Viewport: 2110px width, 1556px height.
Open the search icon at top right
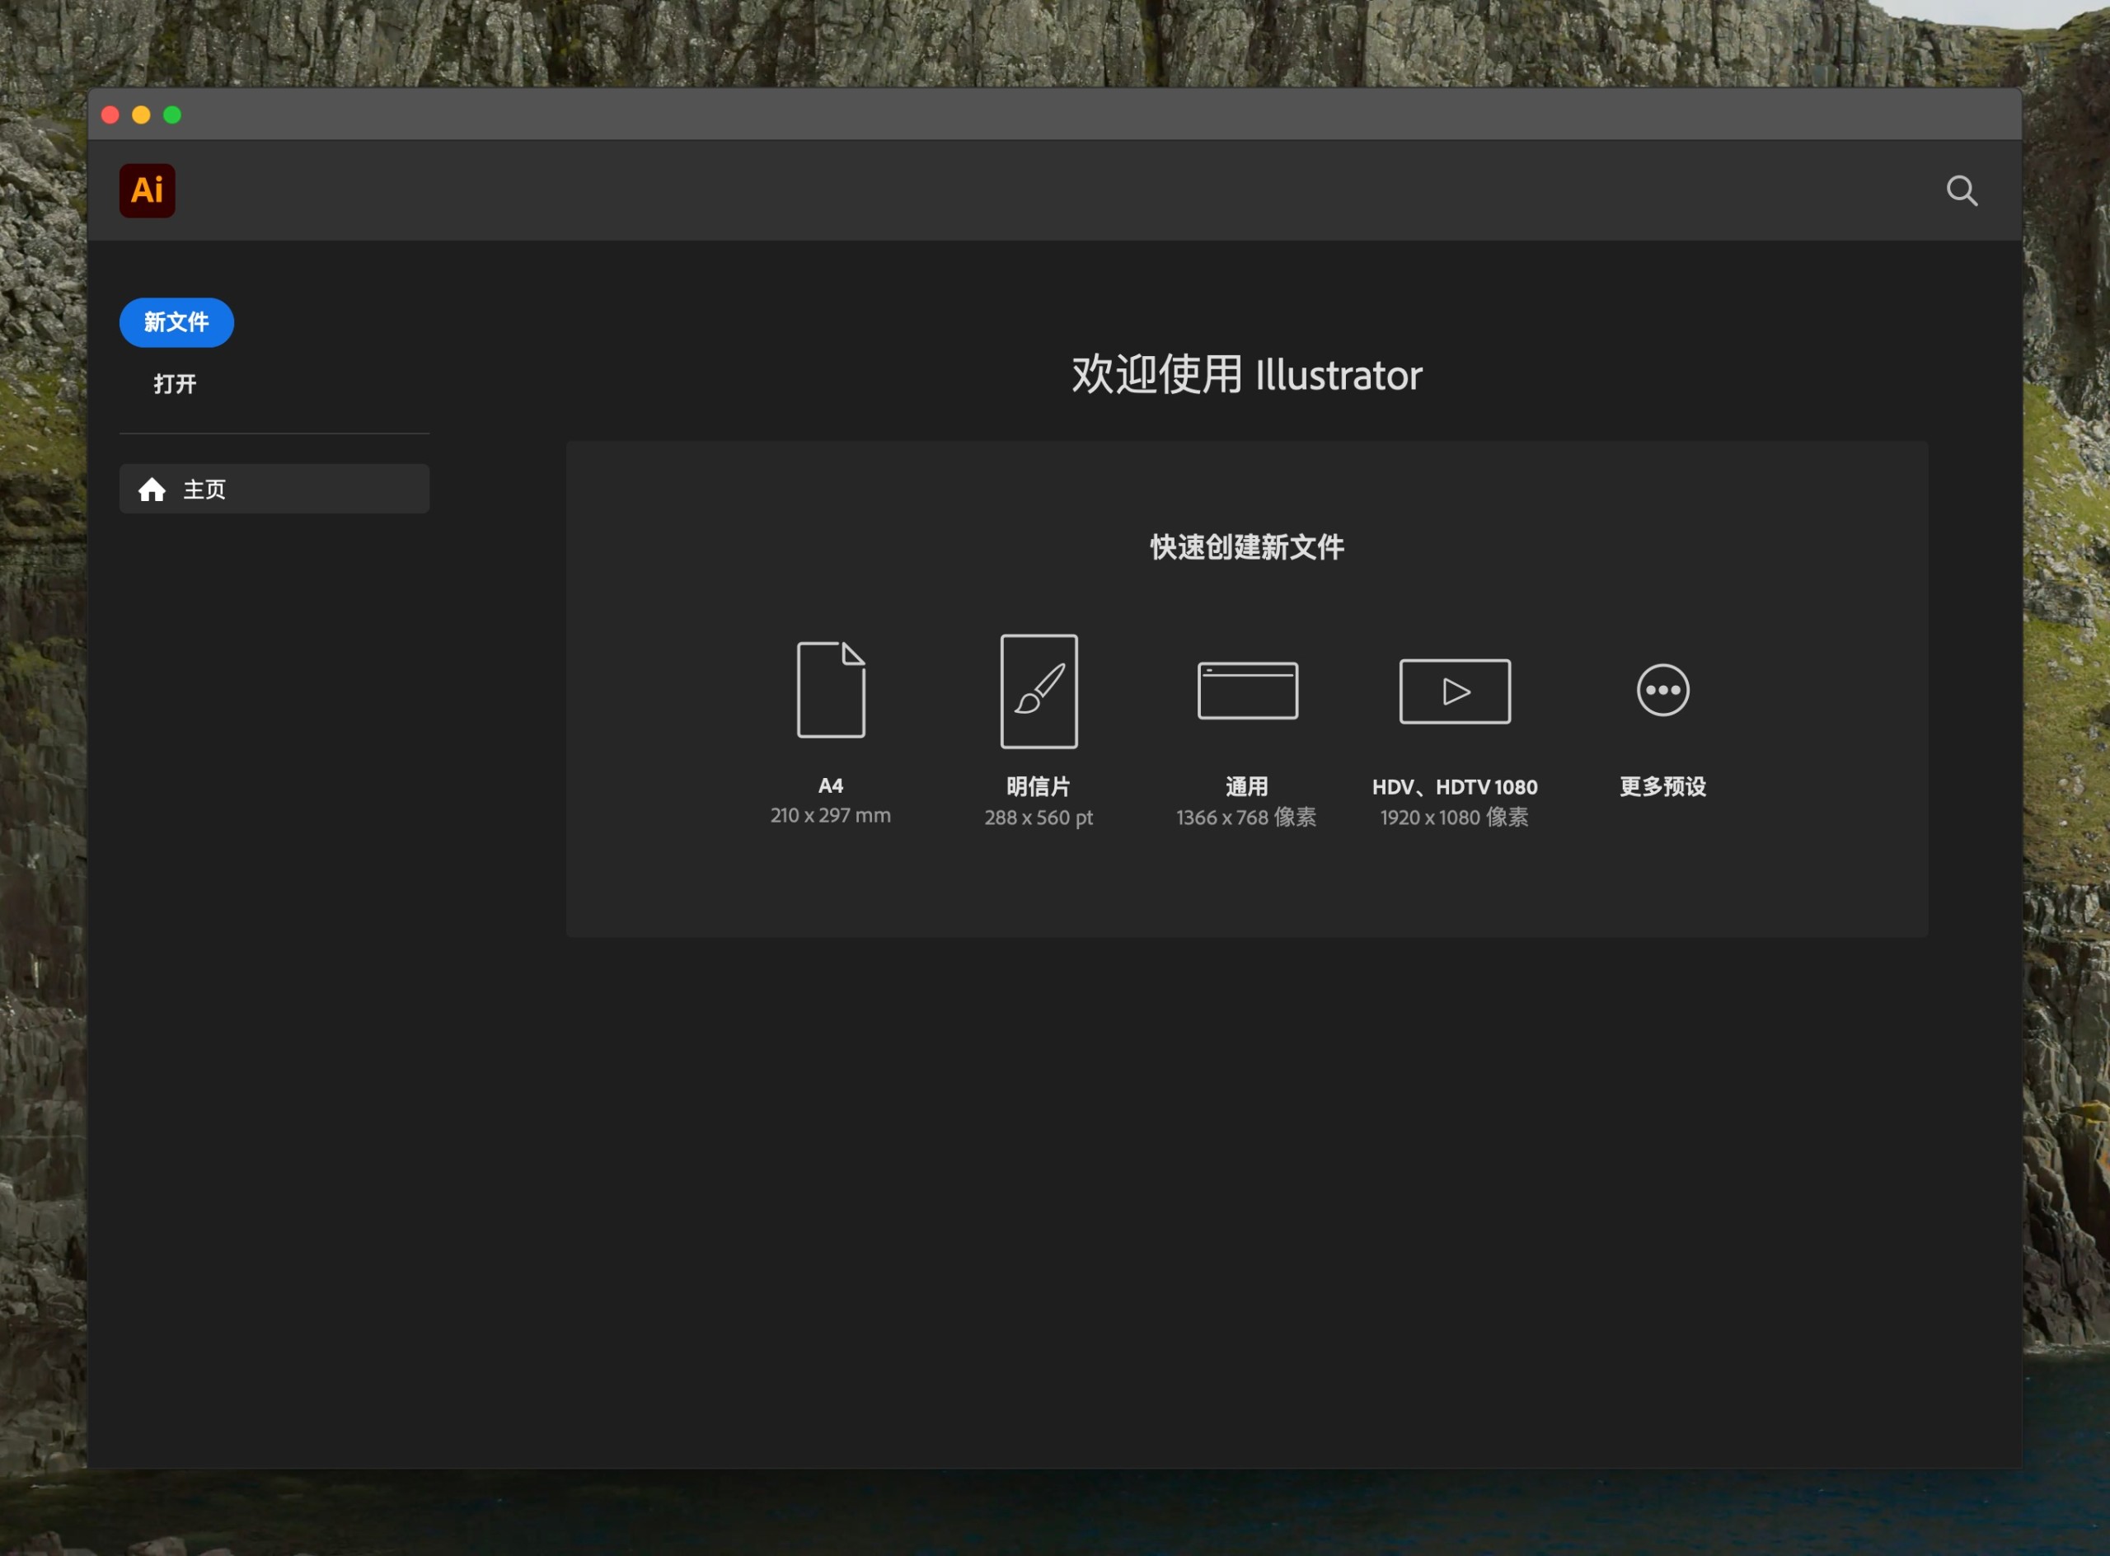(x=1962, y=191)
